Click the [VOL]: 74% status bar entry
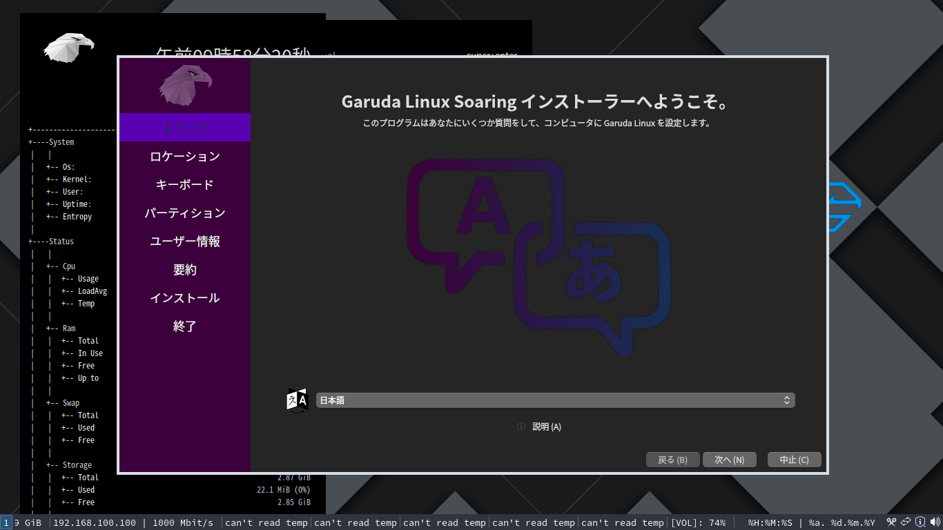 tap(698, 522)
